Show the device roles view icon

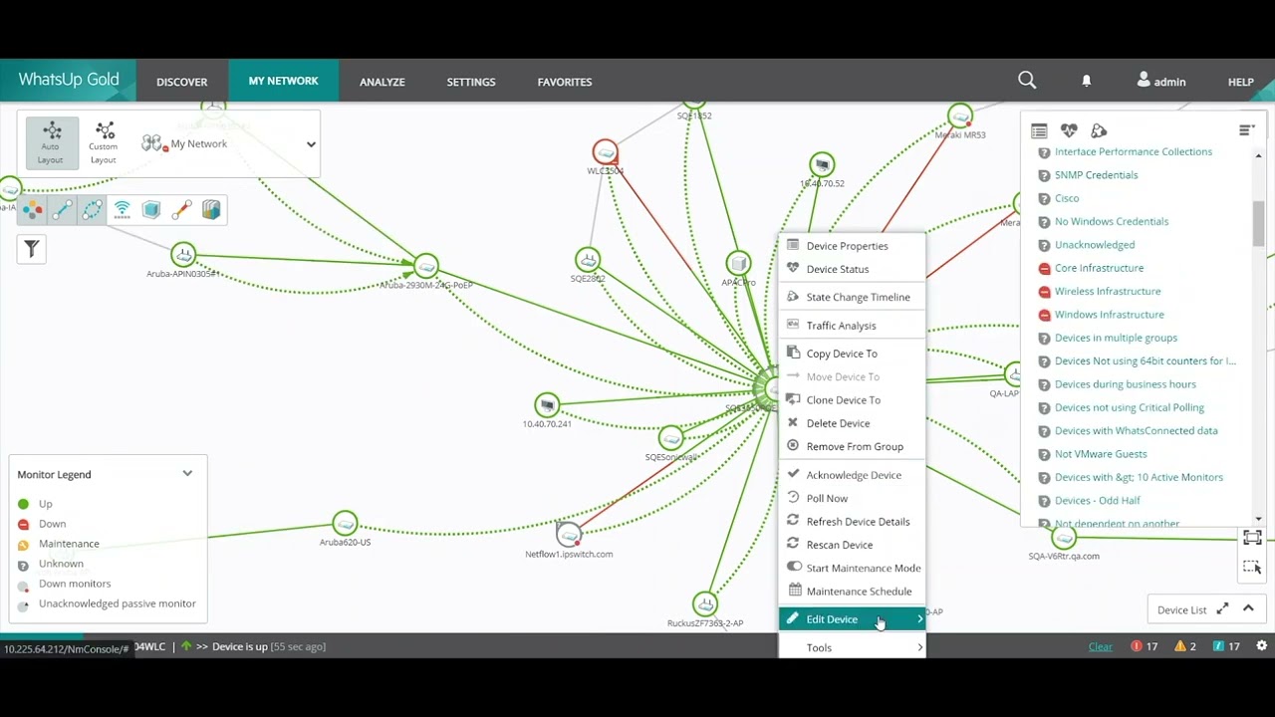point(1099,130)
